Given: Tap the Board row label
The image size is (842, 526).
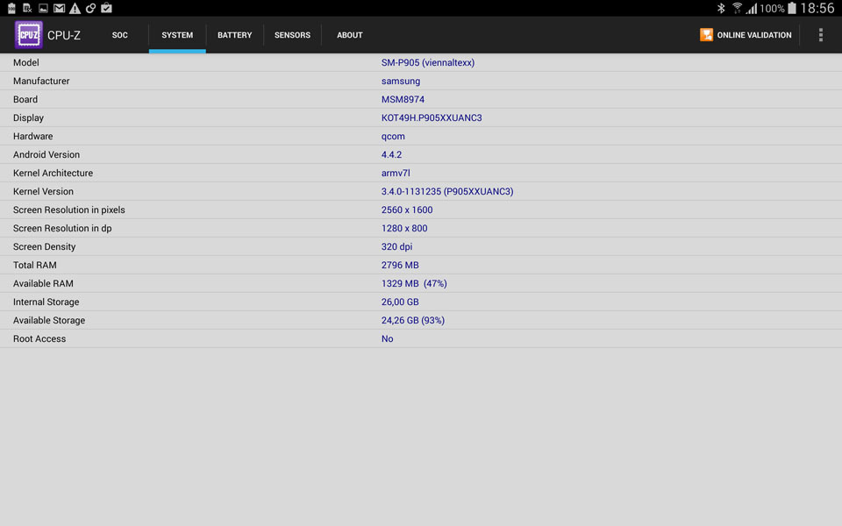Looking at the screenshot, I should (x=25, y=99).
